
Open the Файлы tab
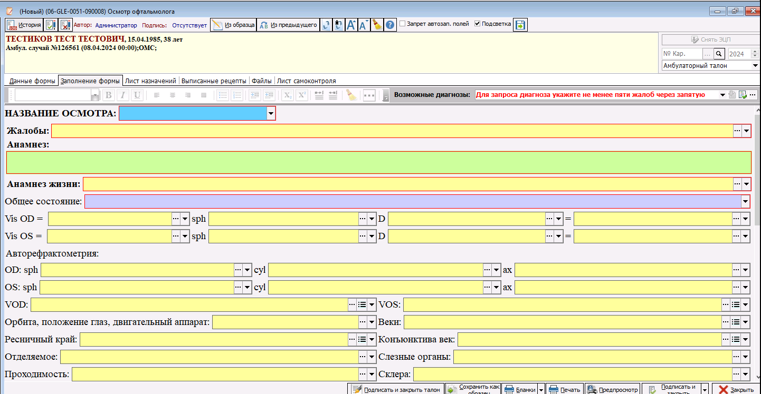point(262,81)
